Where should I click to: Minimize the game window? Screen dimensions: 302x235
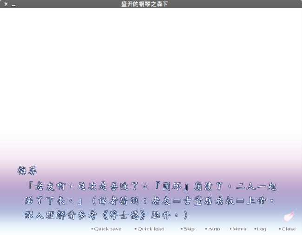(x=13, y=5)
